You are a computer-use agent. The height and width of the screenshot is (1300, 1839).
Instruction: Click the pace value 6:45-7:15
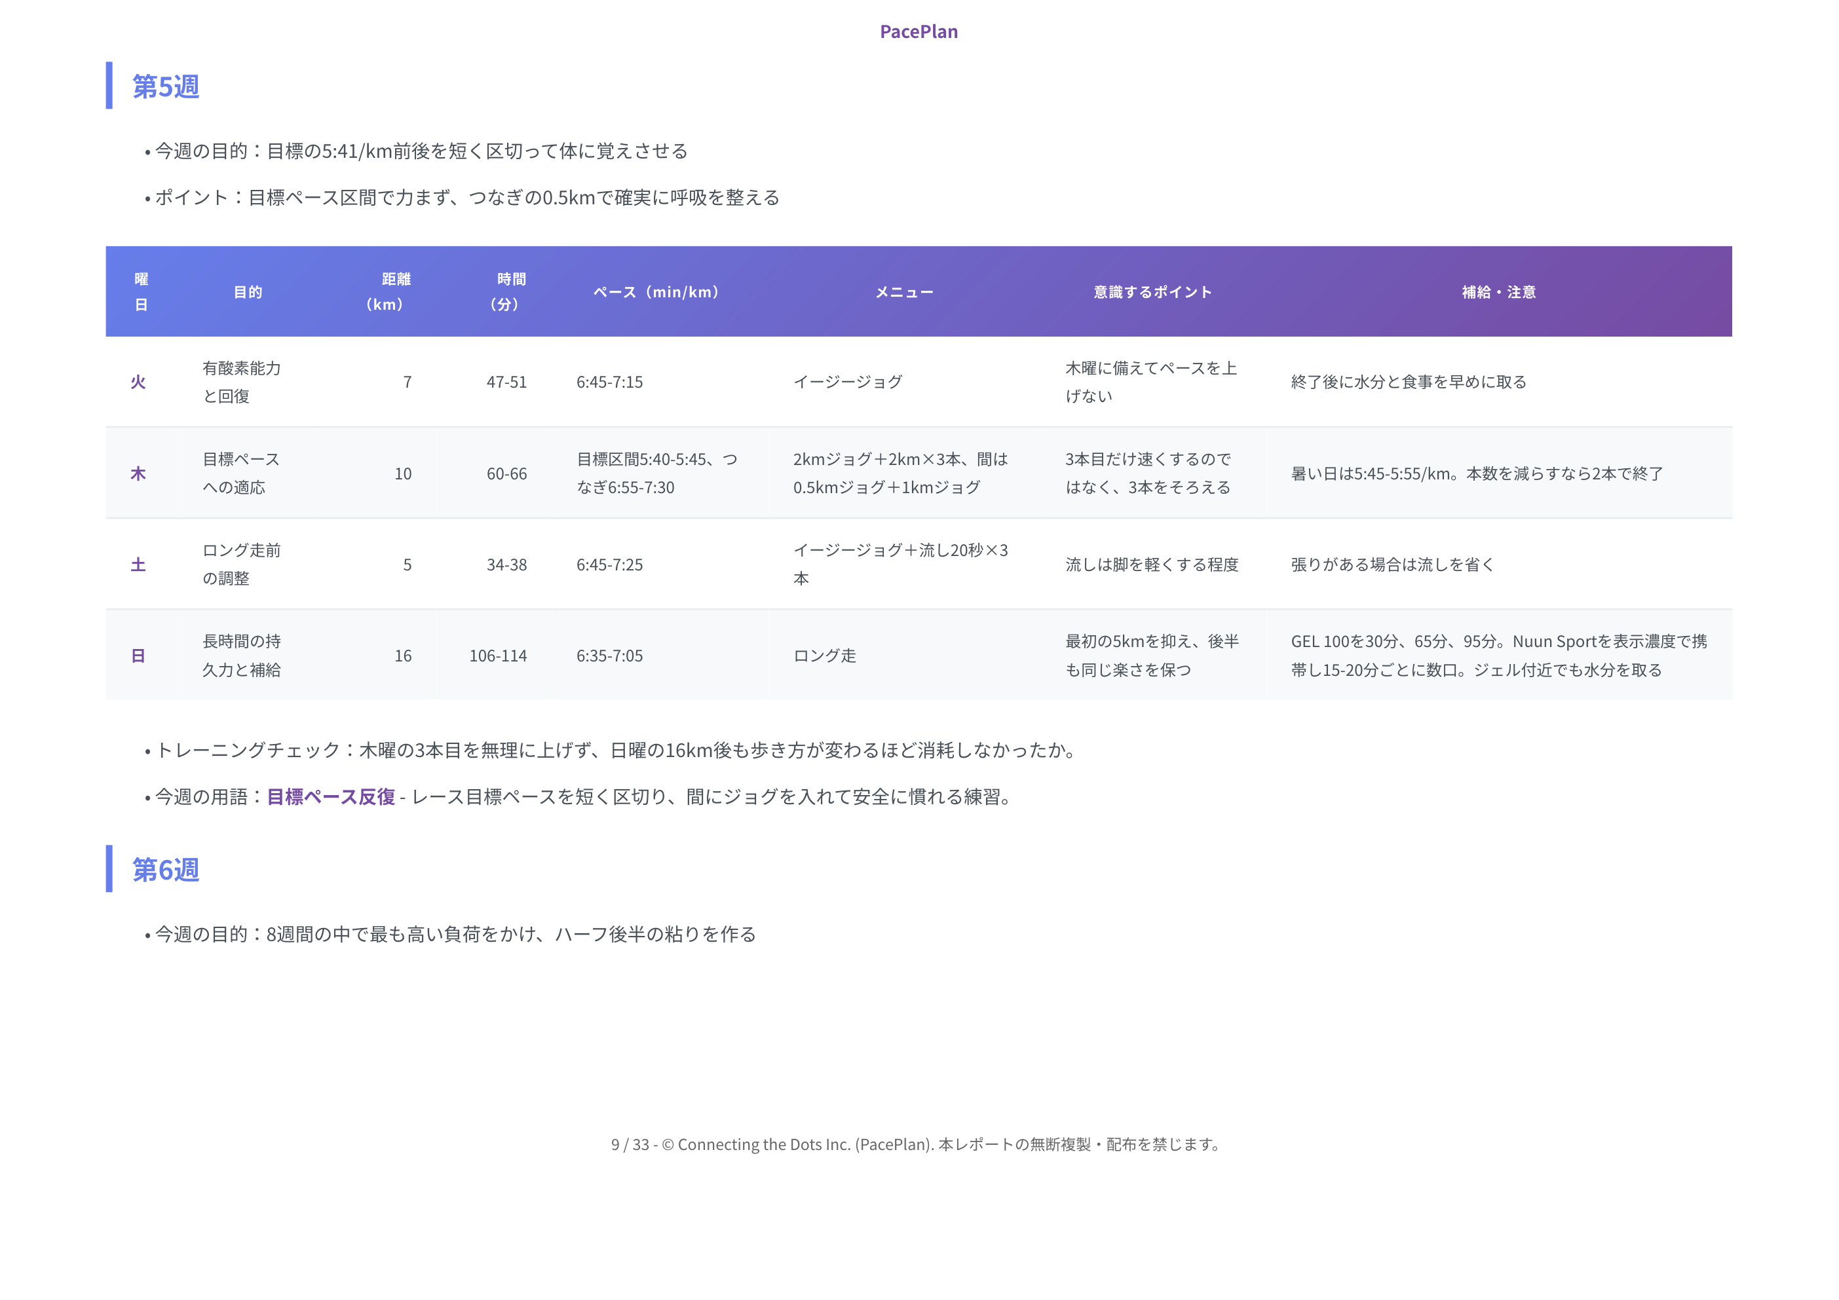[x=609, y=382]
